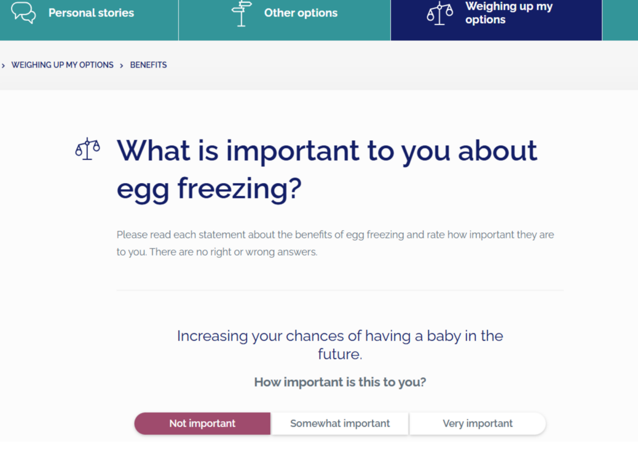Viewport: 638px width, 467px height.
Task: Click the partially visible teal tab at far right
Action: click(620, 20)
